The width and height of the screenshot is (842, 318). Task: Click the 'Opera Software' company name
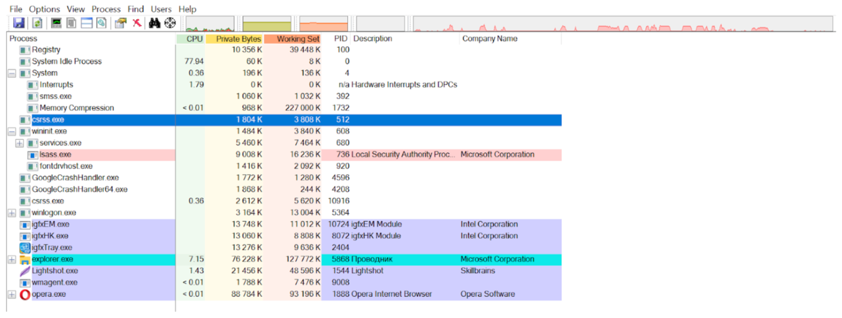coord(488,294)
